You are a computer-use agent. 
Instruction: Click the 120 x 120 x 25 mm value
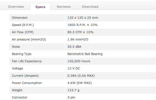(83, 18)
